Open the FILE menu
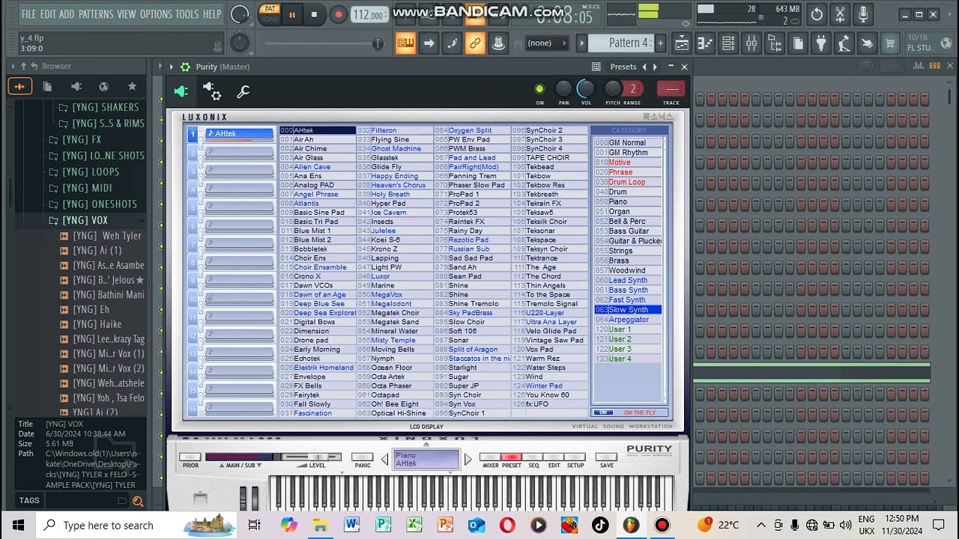 tap(29, 14)
